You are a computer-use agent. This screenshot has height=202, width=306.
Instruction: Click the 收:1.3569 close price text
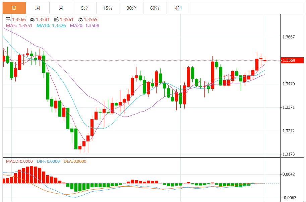pos(87,19)
